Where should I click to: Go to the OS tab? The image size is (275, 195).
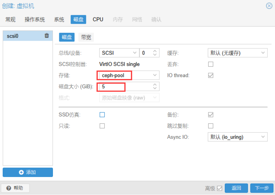tap(35, 19)
